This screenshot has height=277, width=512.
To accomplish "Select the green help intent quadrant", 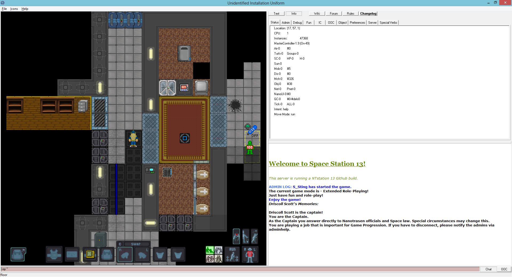I will coord(210,250).
